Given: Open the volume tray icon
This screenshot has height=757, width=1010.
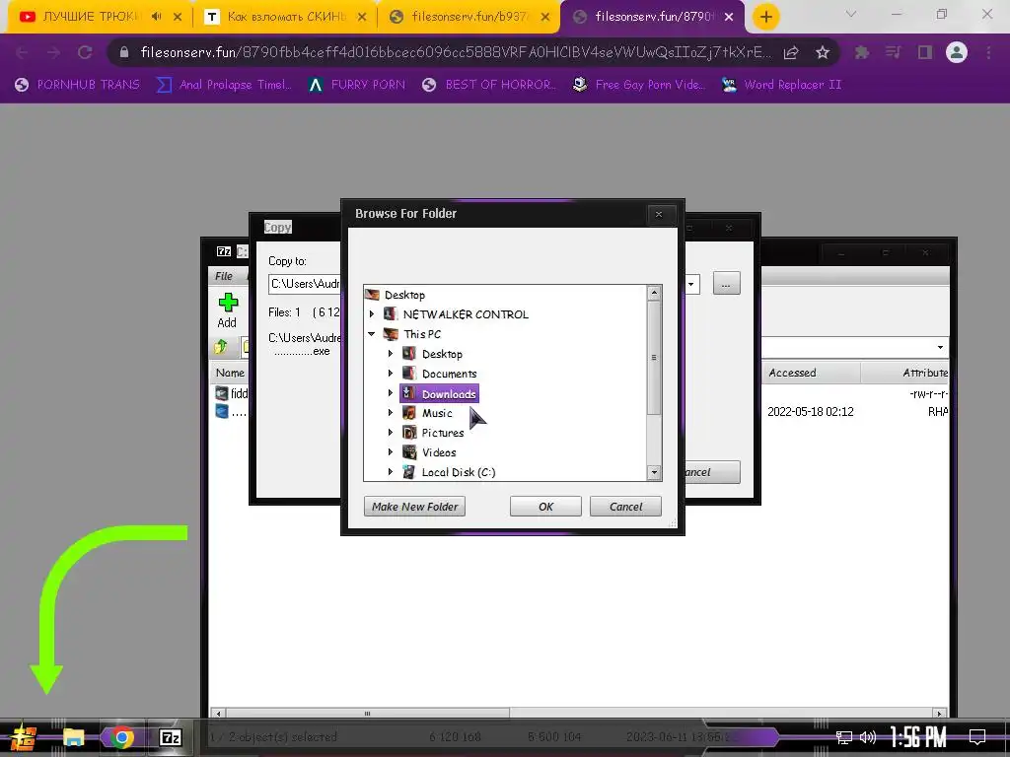Looking at the screenshot, I should click(868, 737).
